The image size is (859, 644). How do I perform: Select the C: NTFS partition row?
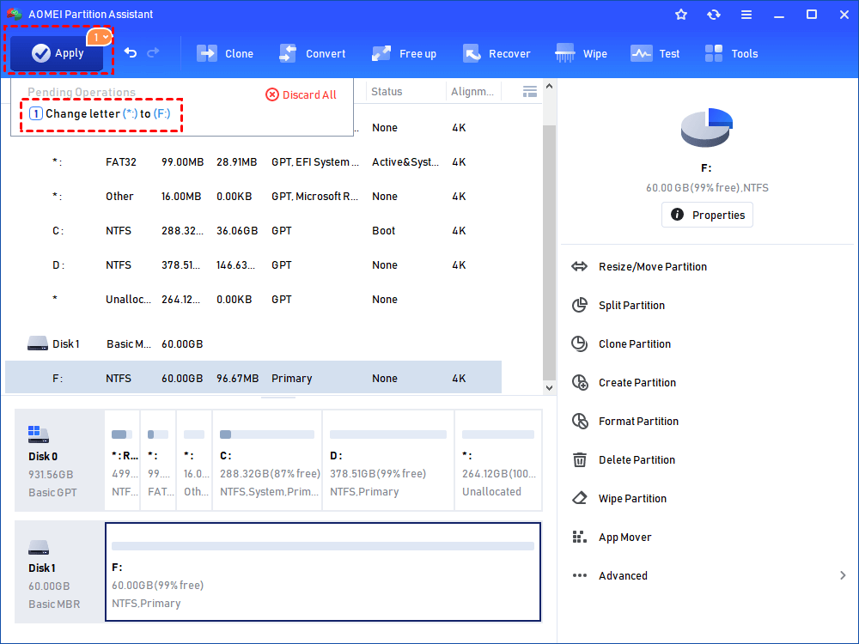point(253,230)
